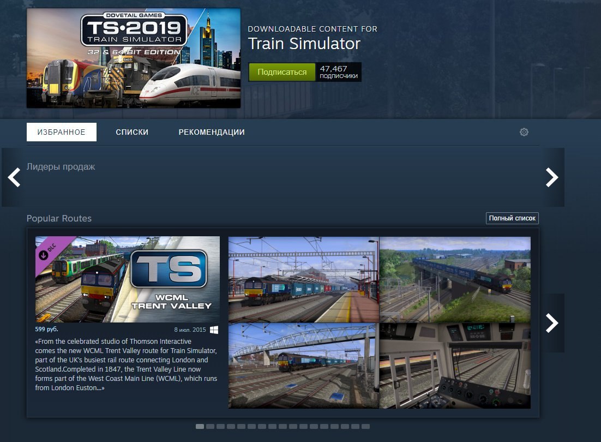601x442 pixels.
Task: Open the Полный список button
Action: [512, 218]
